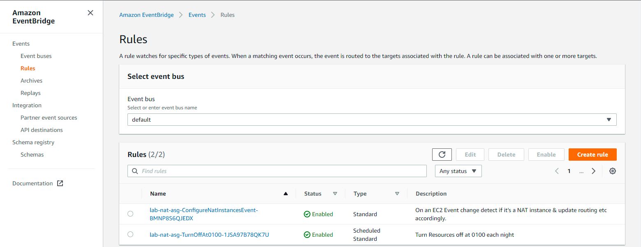Click the 'Standard' type cell
This screenshot has height=247, width=641.
pyautogui.click(x=365, y=214)
